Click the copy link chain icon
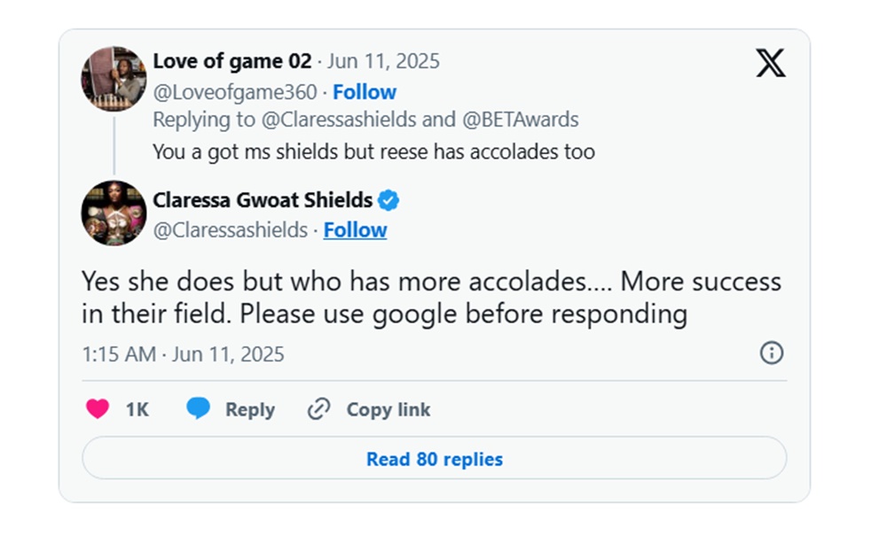The image size is (887, 543). tap(318, 408)
